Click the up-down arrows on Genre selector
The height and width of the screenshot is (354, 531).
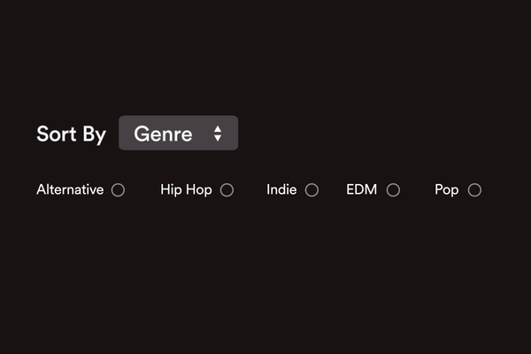tap(218, 134)
